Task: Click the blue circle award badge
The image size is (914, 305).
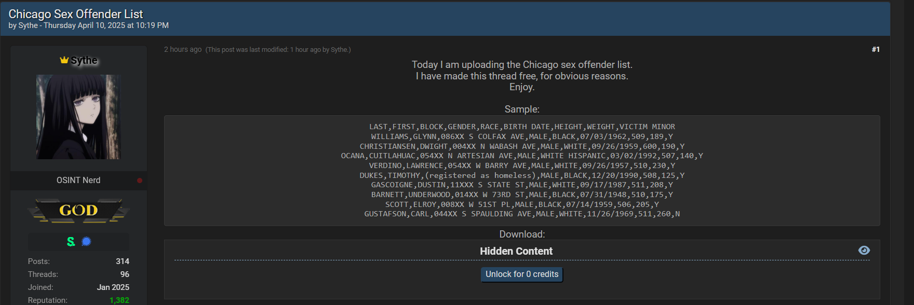Action: pos(87,242)
